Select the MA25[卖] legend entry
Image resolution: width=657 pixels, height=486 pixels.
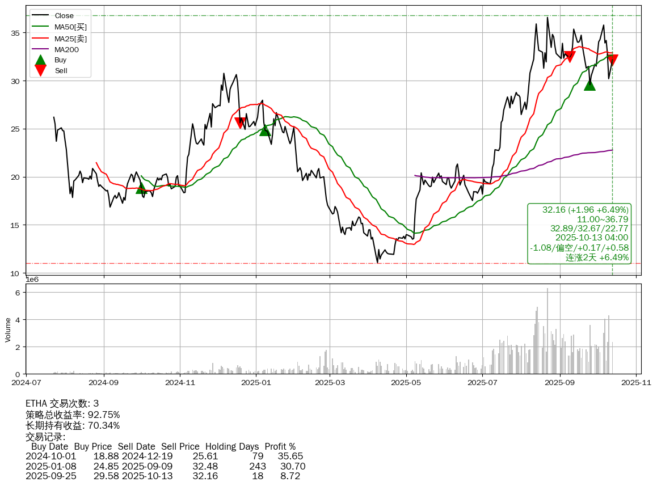click(70, 39)
